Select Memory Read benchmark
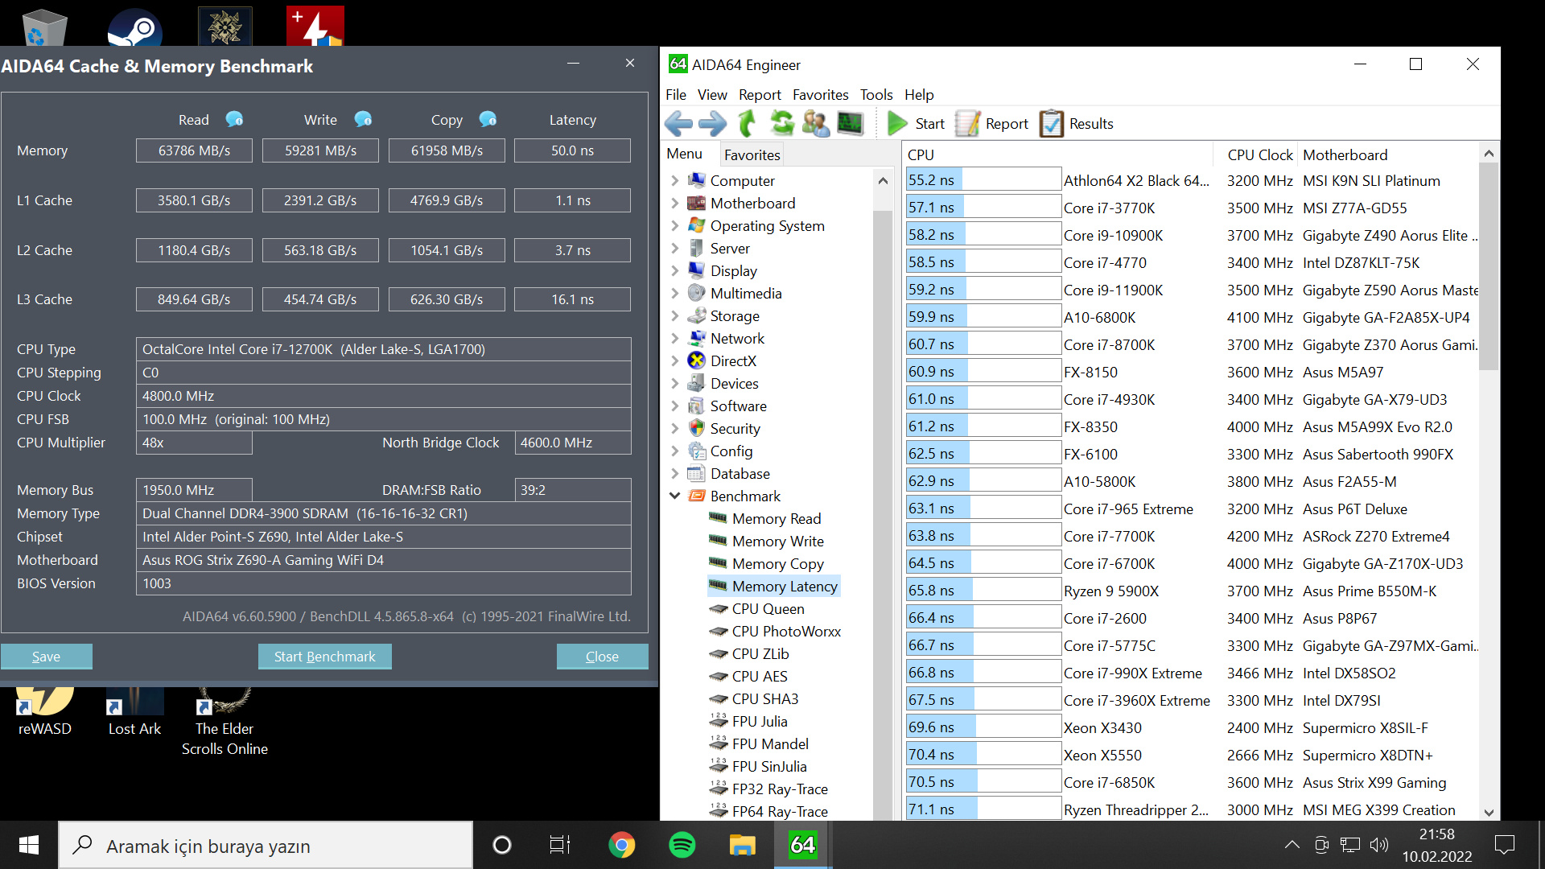 coord(776,519)
